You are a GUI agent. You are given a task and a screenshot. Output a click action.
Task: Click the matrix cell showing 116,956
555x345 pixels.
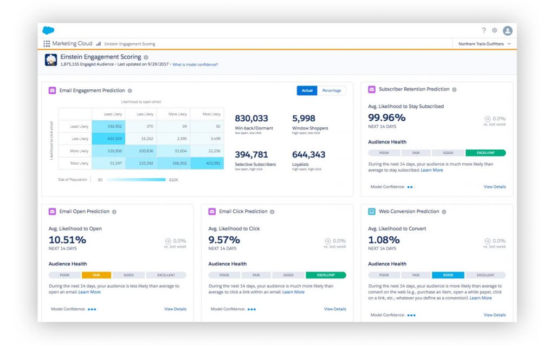pyautogui.click(x=108, y=151)
